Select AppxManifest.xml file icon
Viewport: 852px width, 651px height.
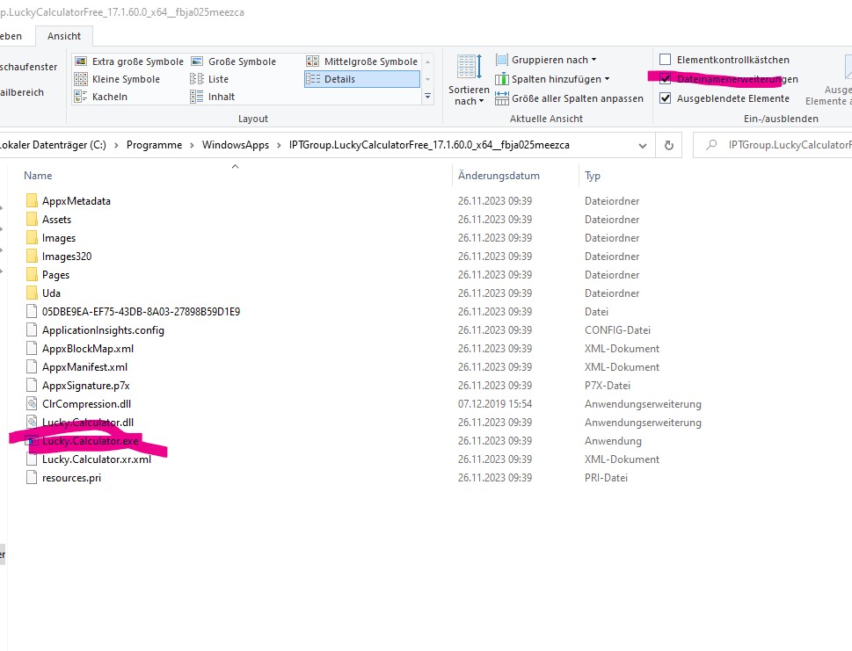pos(32,367)
